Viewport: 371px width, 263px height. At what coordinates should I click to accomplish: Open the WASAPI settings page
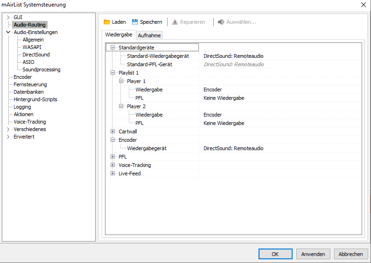click(x=32, y=47)
